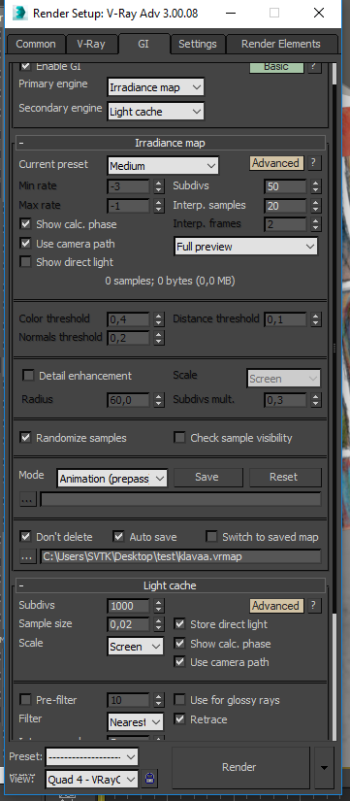Enable Switch to saved map checkbox
350x801 pixels.
[x=211, y=537]
